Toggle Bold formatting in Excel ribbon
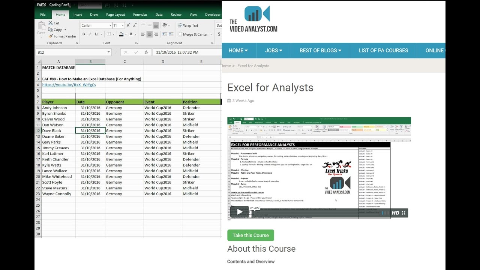 click(x=84, y=34)
